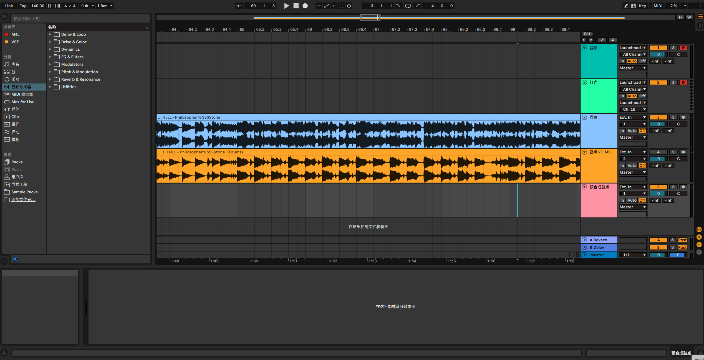Arm recording on 鼓点STEMS track
The height and width of the screenshot is (360, 704).
coord(683,152)
